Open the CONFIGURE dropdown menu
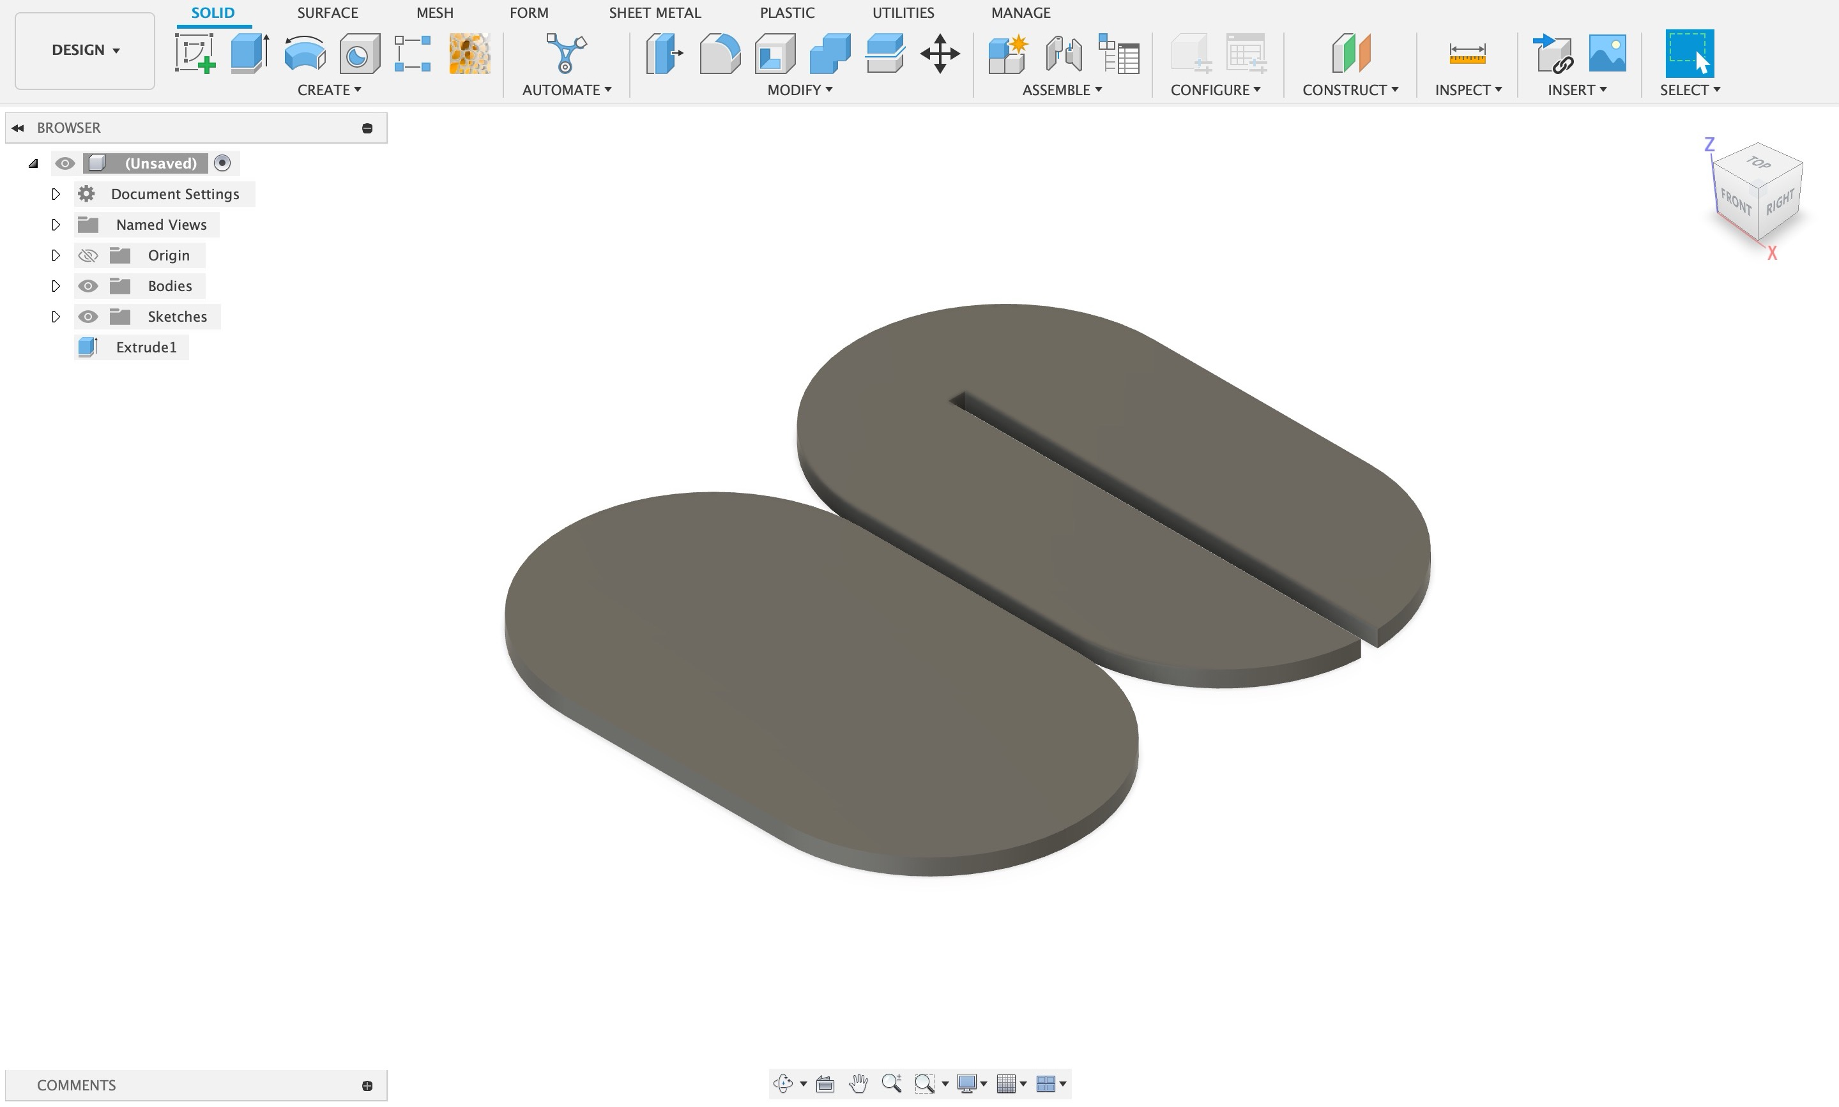 pos(1216,89)
